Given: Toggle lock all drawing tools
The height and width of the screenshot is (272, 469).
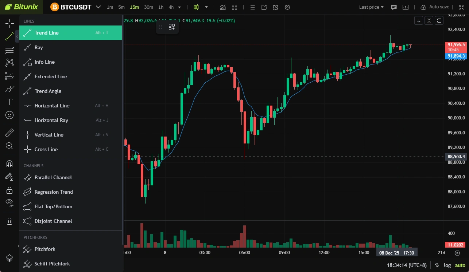Looking at the screenshot, I should tap(9, 190).
